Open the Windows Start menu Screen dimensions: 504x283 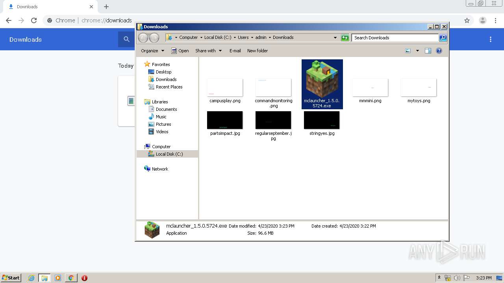pos(11,278)
